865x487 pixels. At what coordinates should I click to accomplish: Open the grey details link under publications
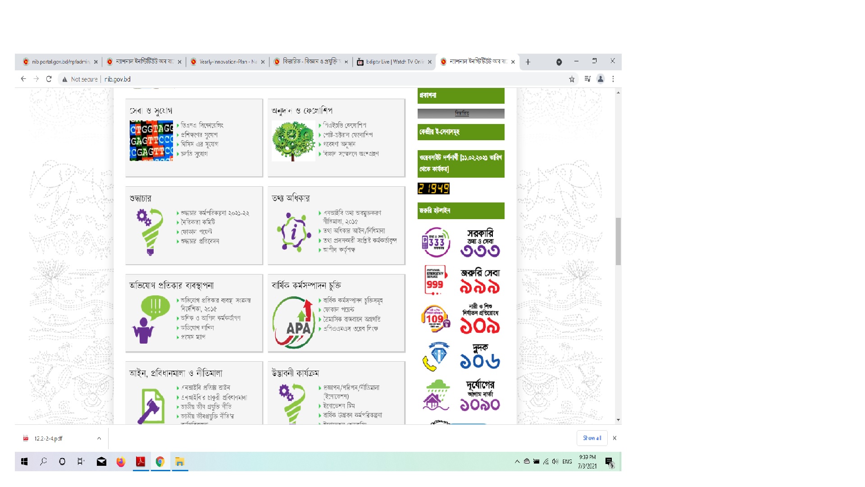click(x=461, y=114)
